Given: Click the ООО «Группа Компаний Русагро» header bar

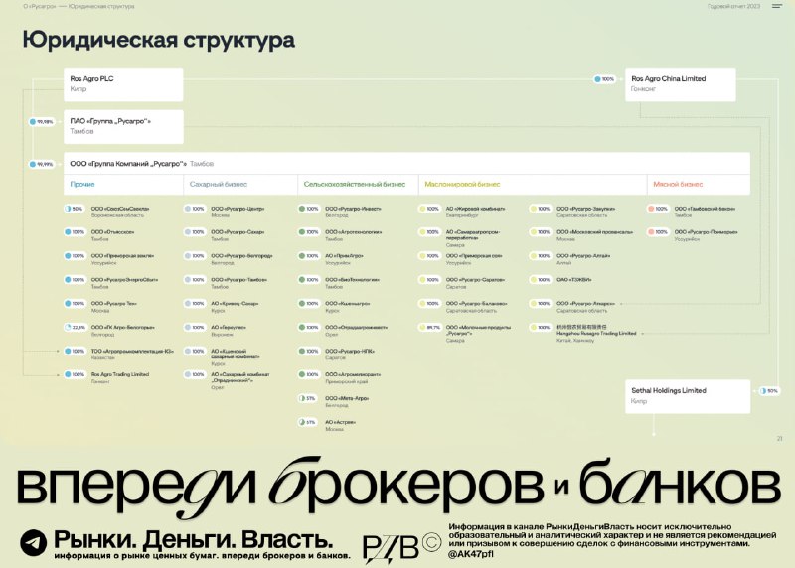Looking at the screenshot, I should click(x=406, y=164).
